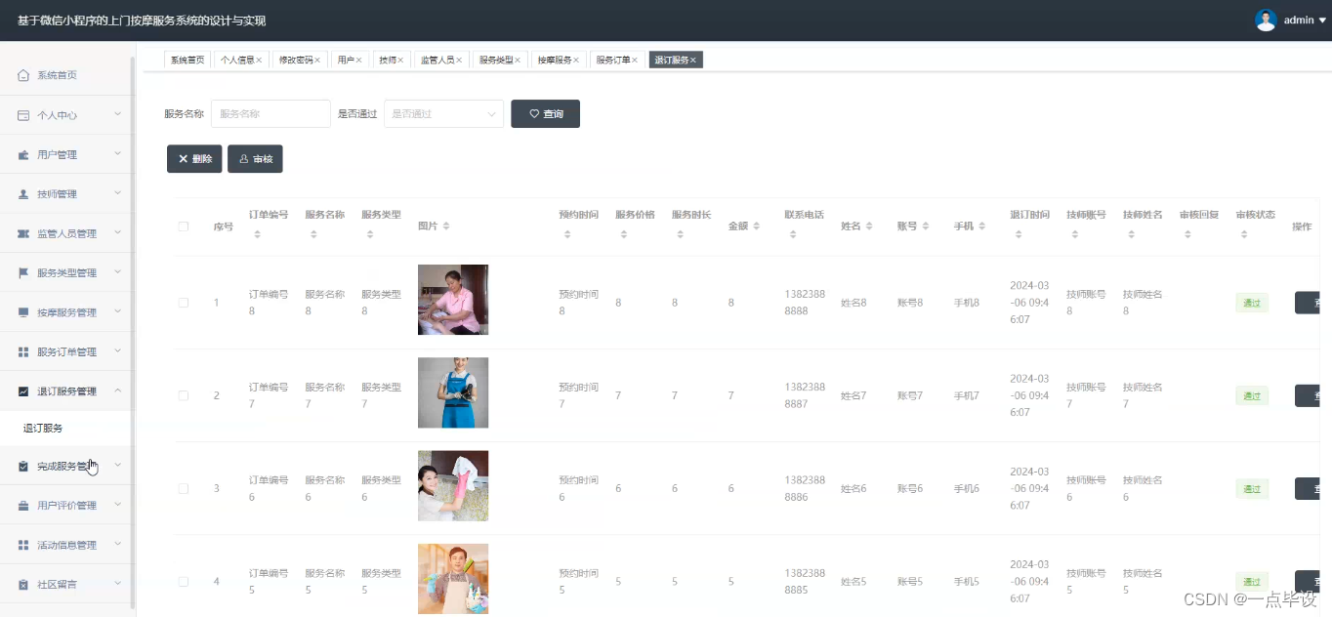Expand the 监管人员管理 menu chevron

pyautogui.click(x=117, y=233)
